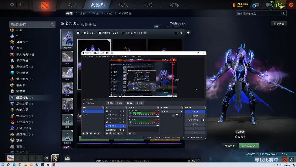Click the power quit icon in Dota header
The image size is (296, 167).
click(291, 5)
